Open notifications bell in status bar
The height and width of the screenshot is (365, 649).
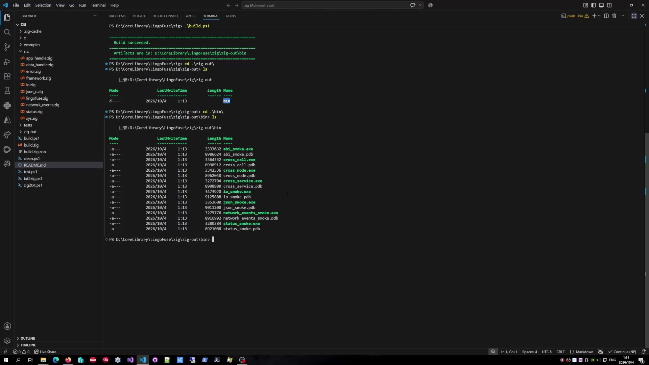pyautogui.click(x=644, y=352)
